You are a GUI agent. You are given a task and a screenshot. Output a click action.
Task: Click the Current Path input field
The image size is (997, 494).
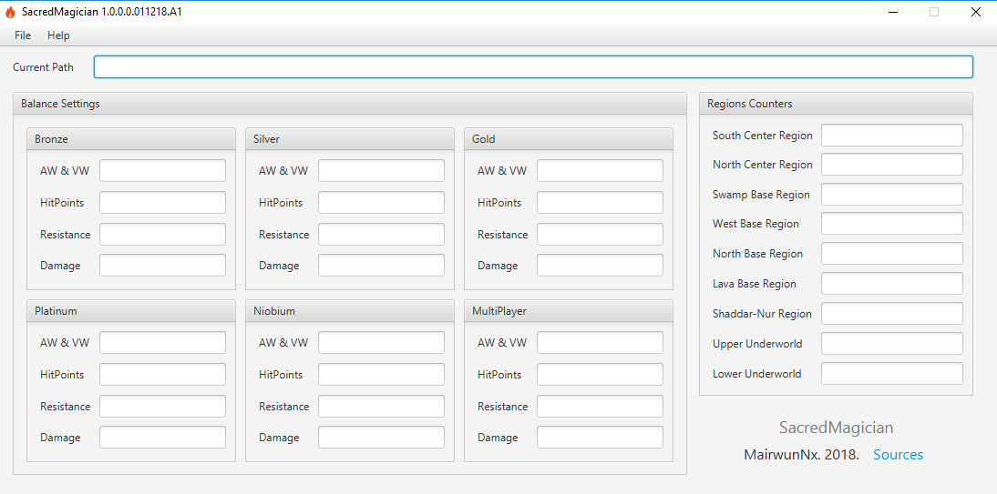click(533, 66)
